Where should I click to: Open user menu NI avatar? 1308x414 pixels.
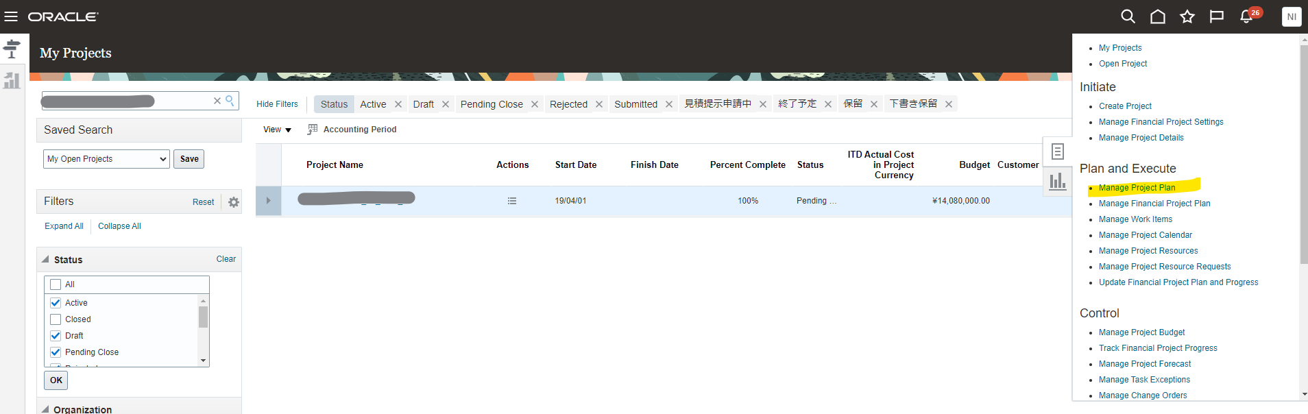tap(1292, 16)
